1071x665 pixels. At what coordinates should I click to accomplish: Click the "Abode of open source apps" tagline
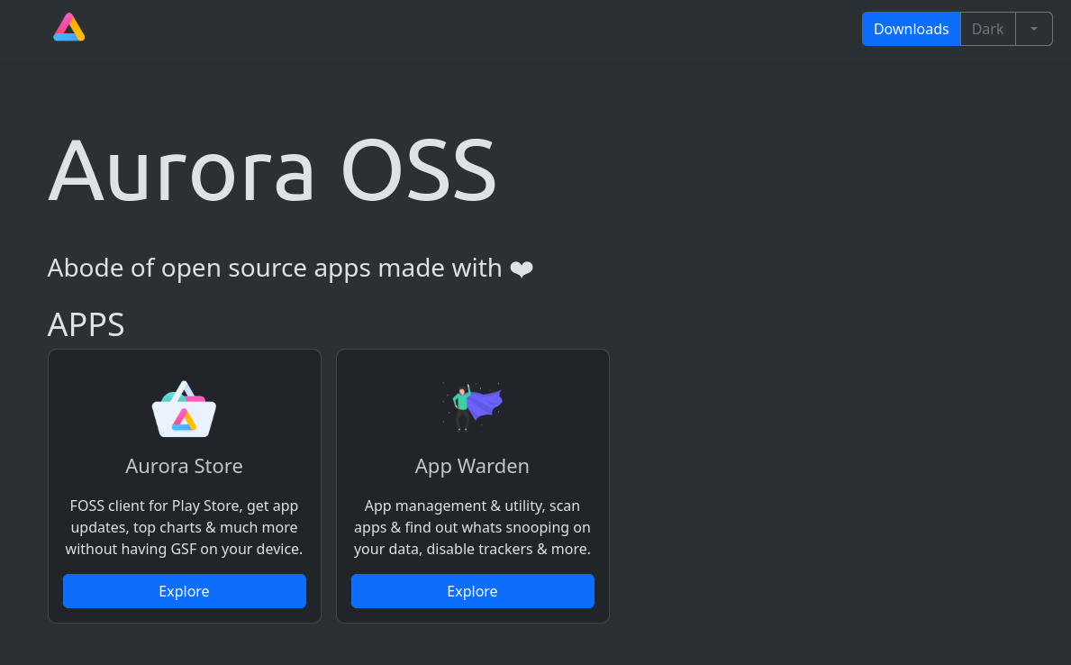pos(290,268)
